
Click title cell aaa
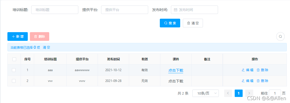(50, 70)
